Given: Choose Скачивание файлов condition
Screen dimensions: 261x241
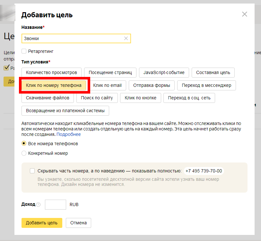Looking at the screenshot, I should pyautogui.click(x=48, y=98).
